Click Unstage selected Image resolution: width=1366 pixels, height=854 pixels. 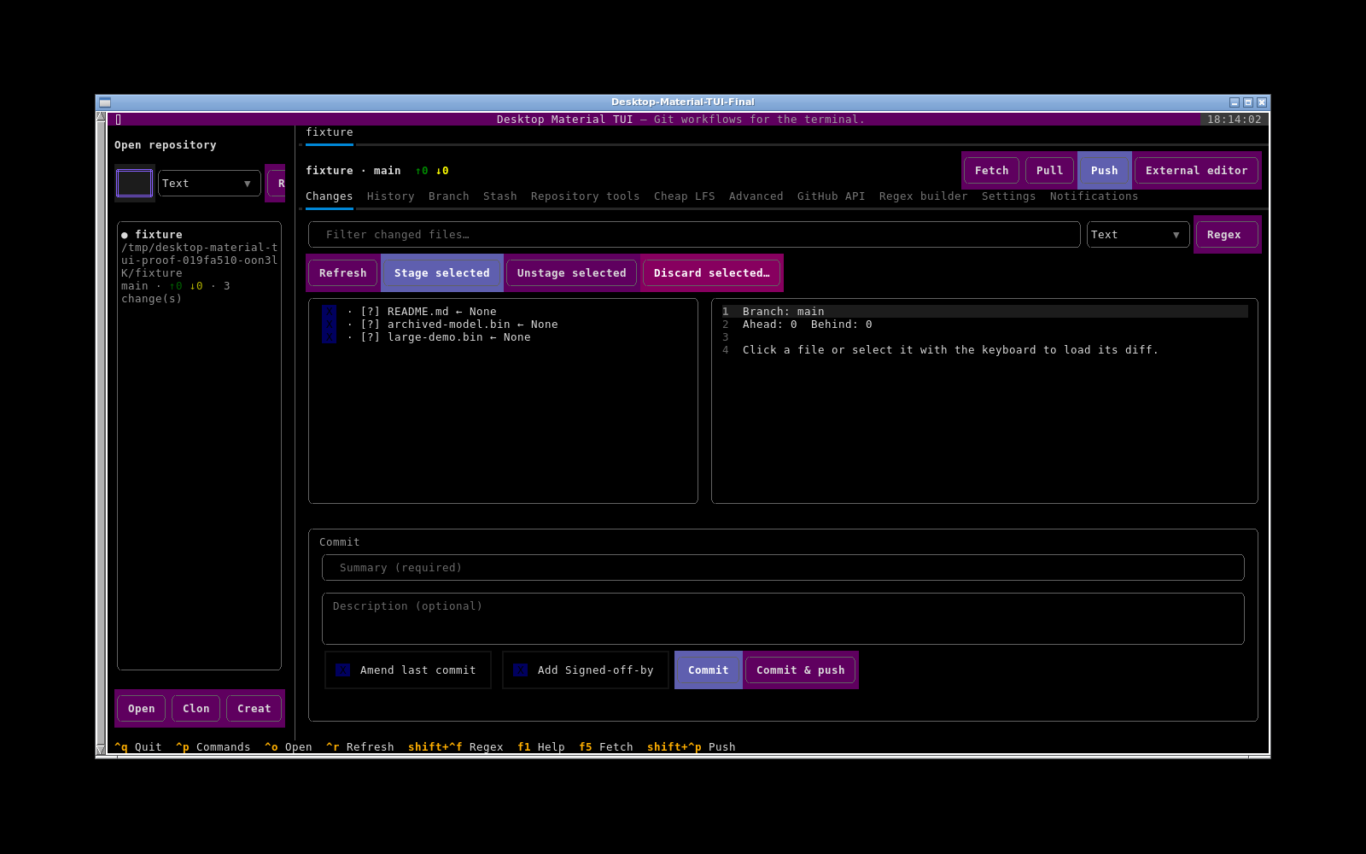[x=572, y=273]
